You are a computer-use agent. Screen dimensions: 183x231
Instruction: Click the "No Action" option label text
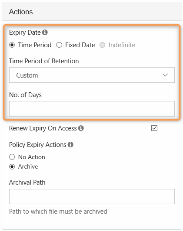(32, 157)
